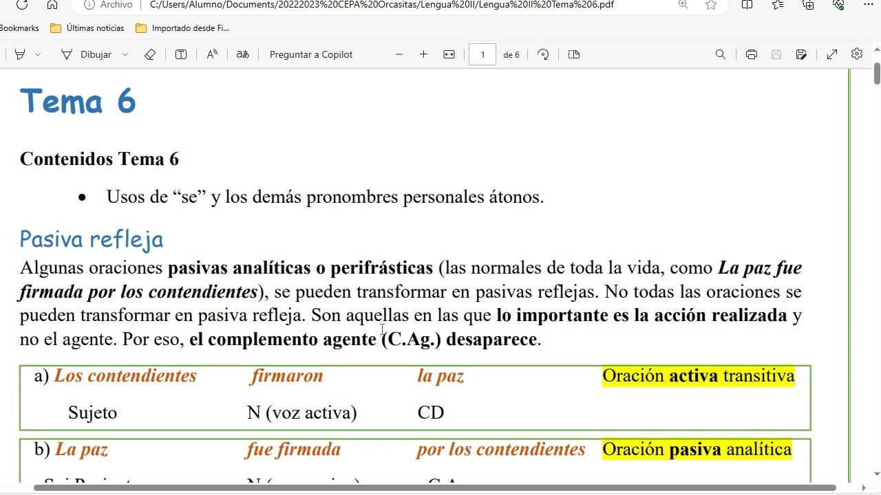Search within the PDF document
Image resolution: width=881 pixels, height=495 pixels.
tap(721, 54)
